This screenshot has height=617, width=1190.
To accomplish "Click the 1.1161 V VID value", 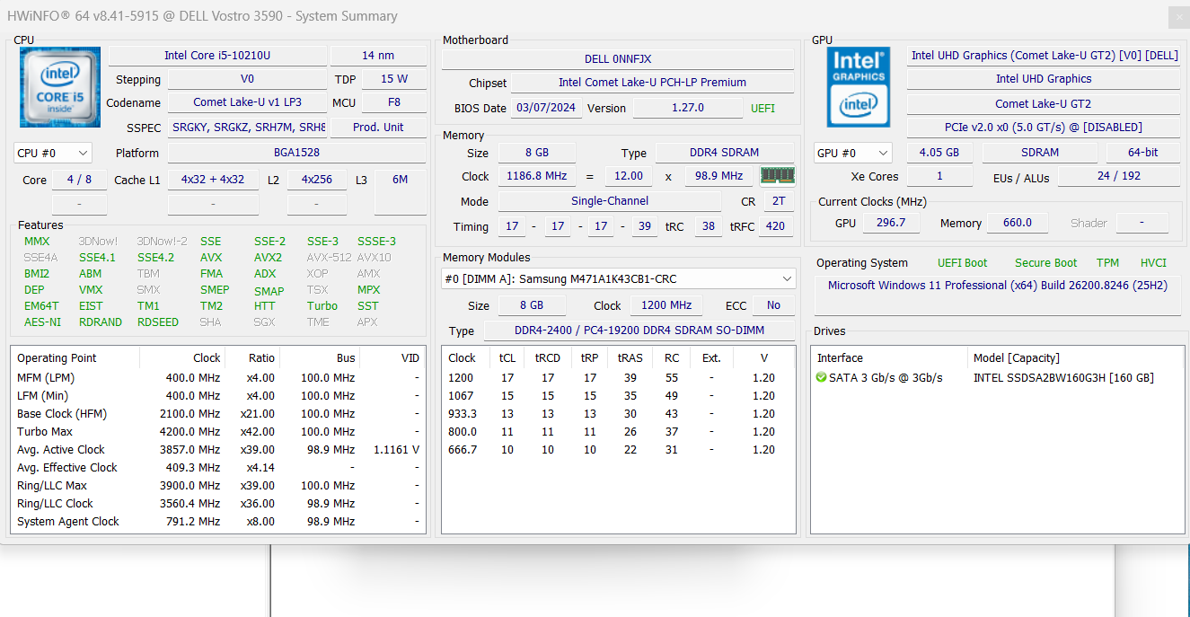I will coord(395,449).
